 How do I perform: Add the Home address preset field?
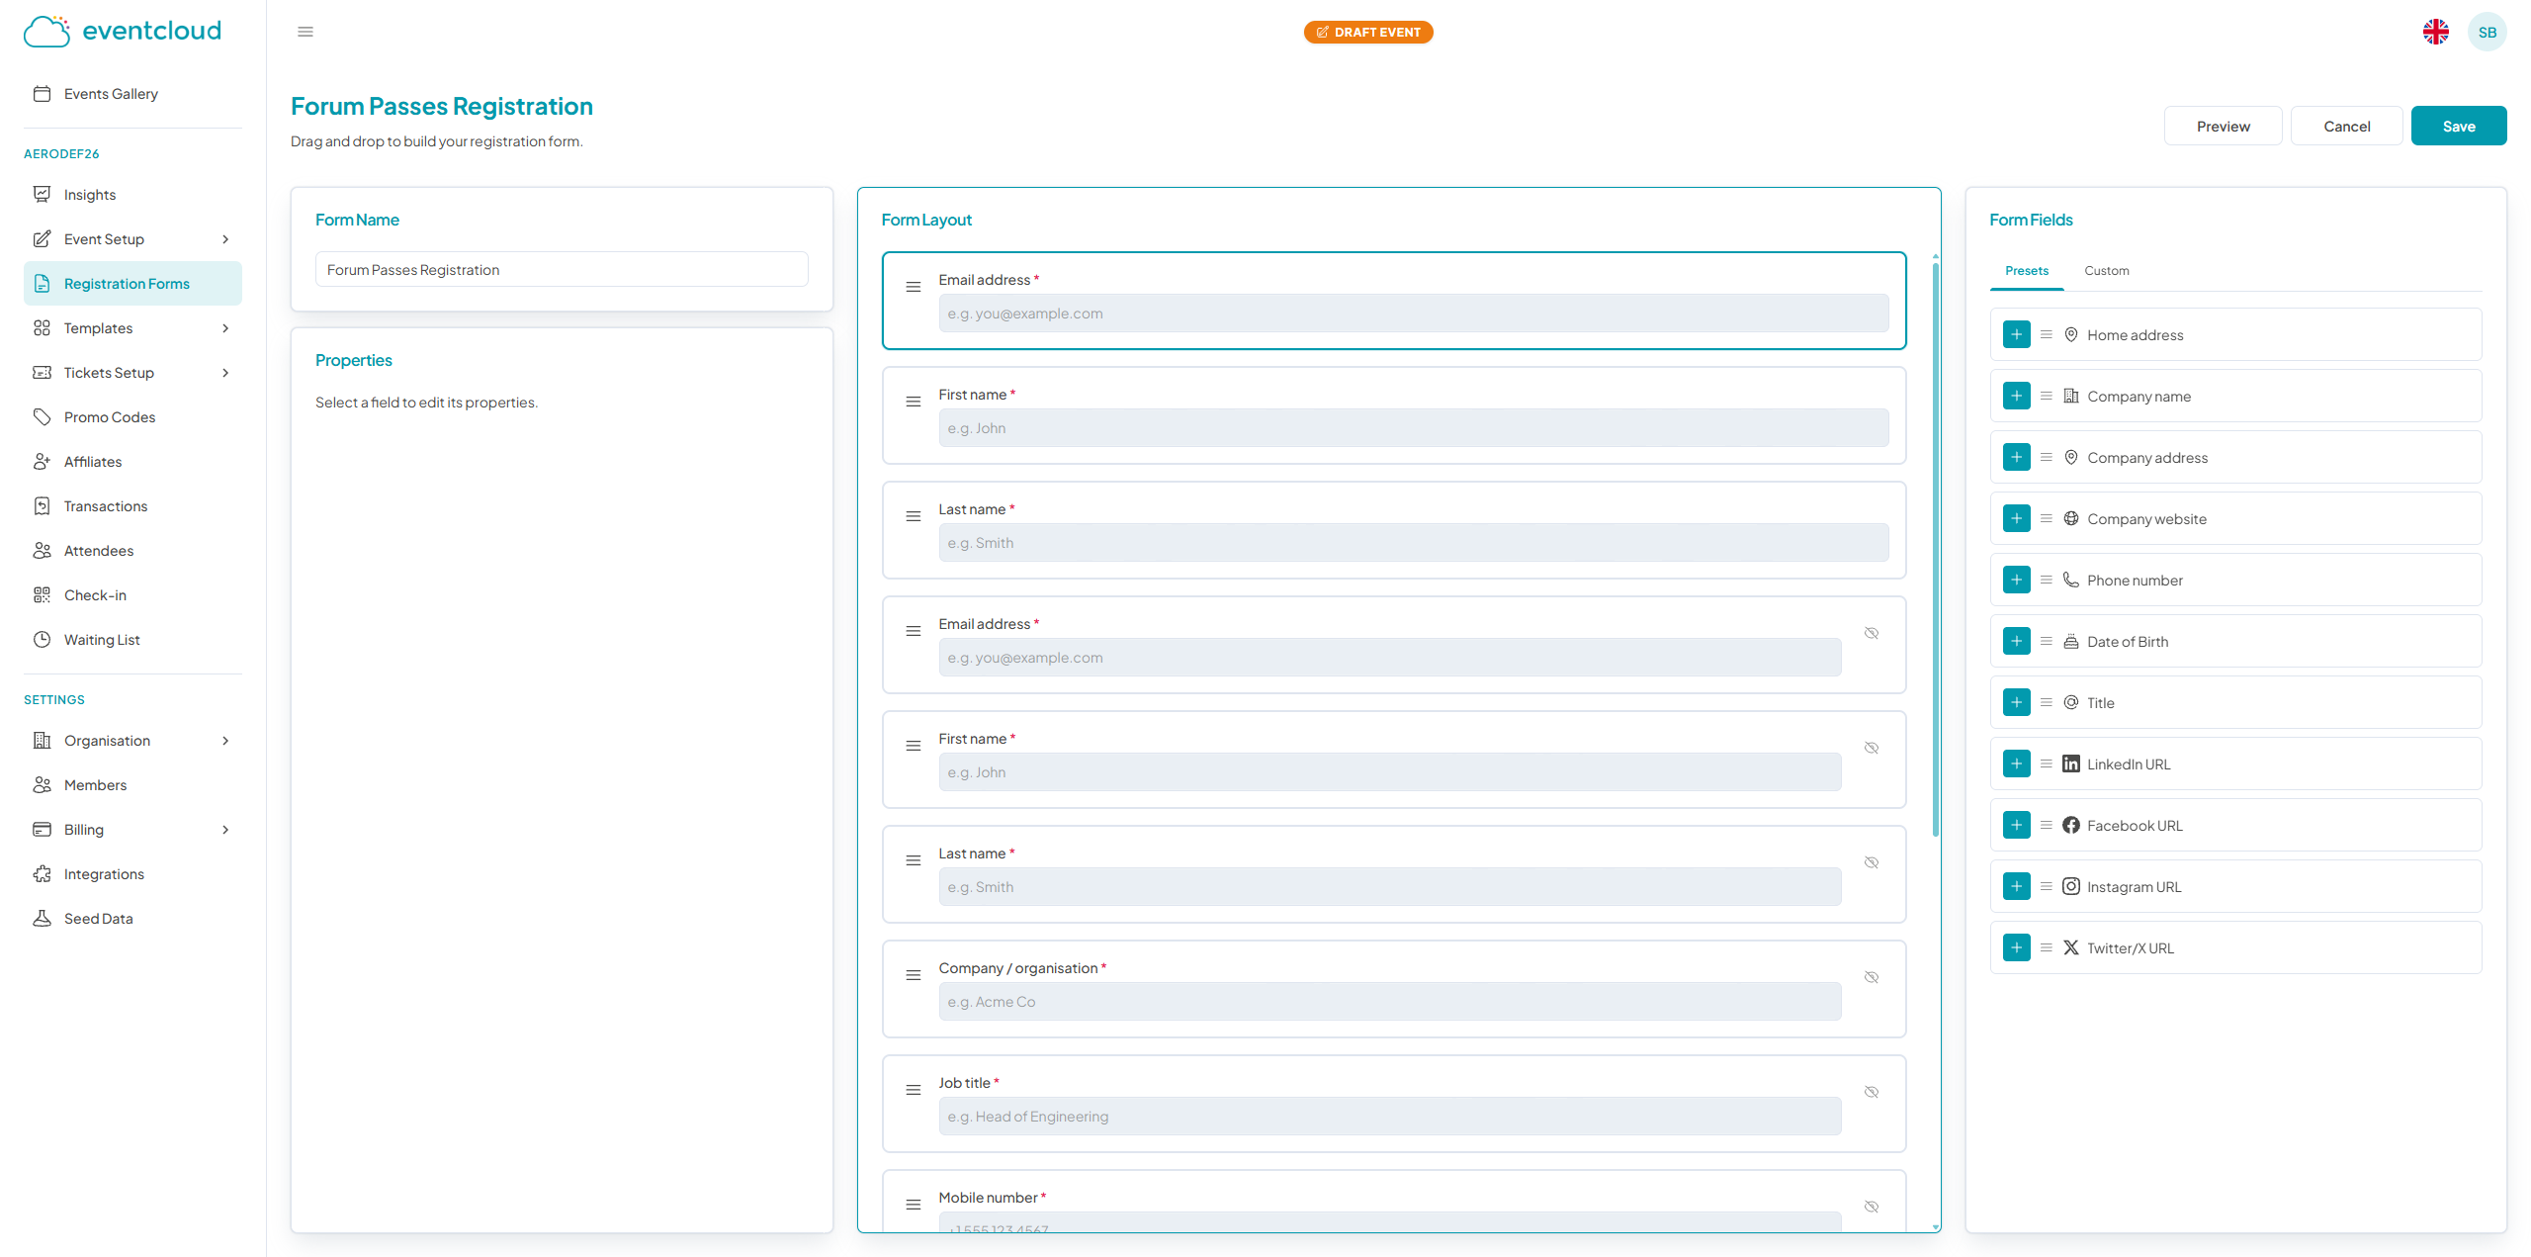coord(2016,334)
